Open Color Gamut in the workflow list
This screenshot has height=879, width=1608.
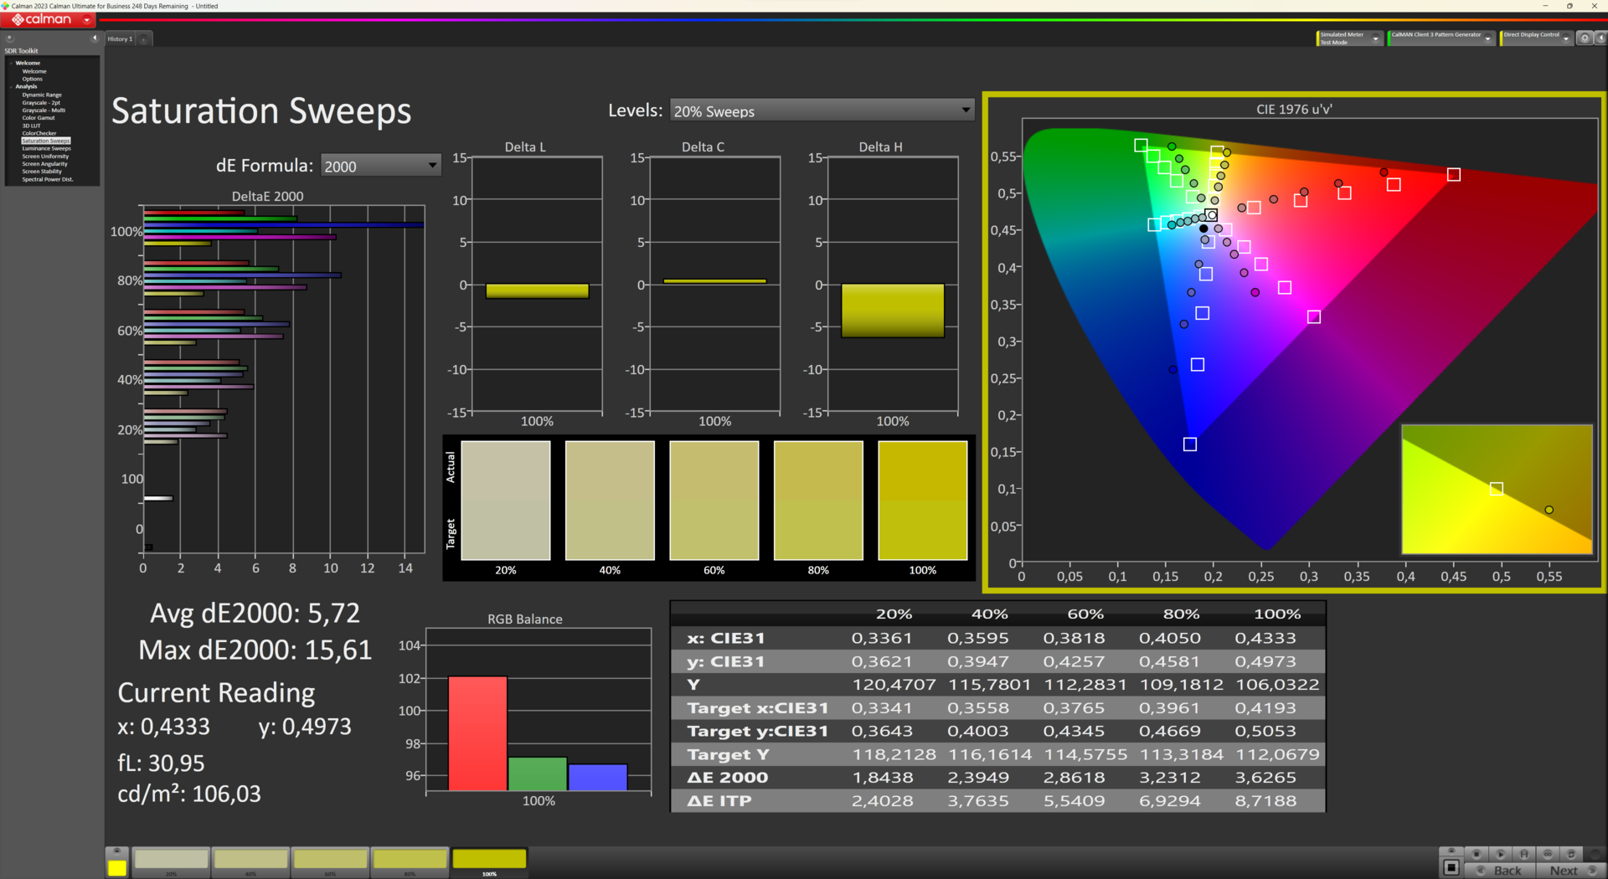(39, 118)
